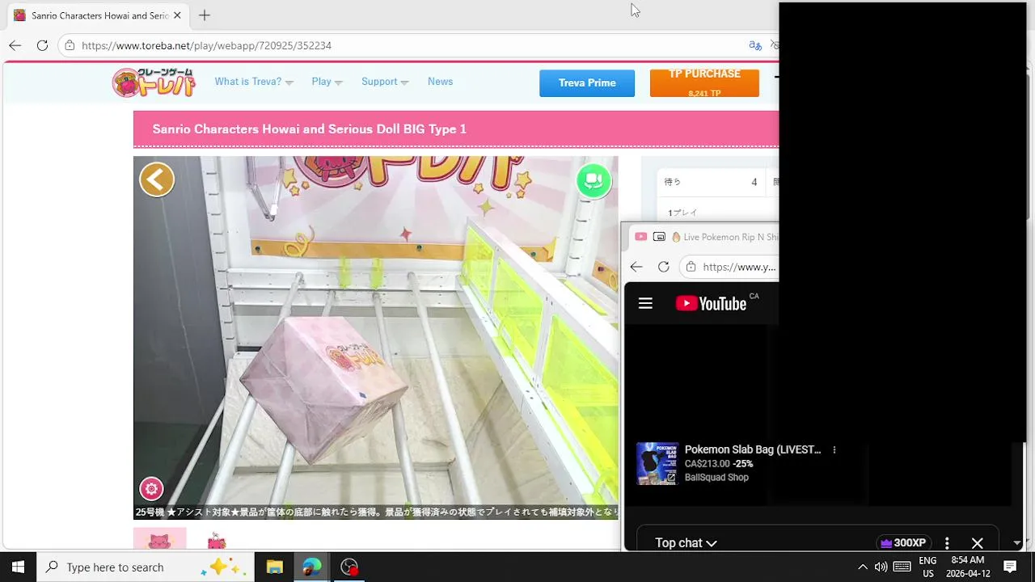Expand the Support menu
Screen dimensions: 1035x582
385,82
